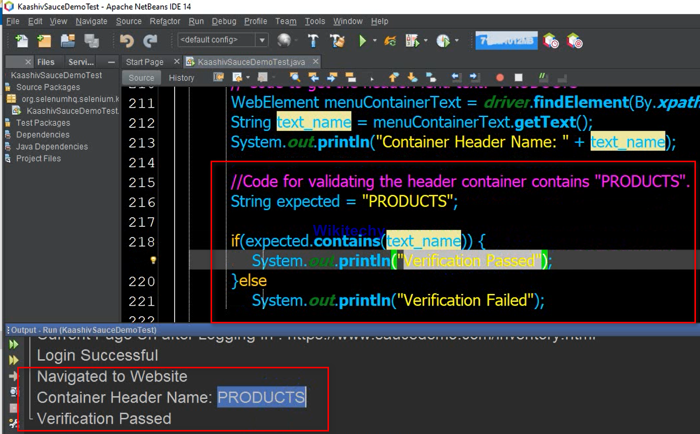Click Clean and Build broom-hammer icon
This screenshot has height=434, width=700.
pyautogui.click(x=337, y=40)
